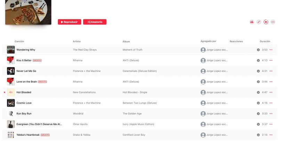
Task: Click download icon for Wondering Why
Action: [x=258, y=50]
